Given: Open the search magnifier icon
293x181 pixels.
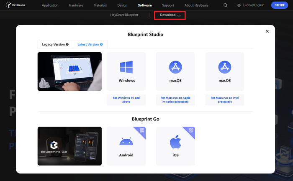Looking at the screenshot, I should click(226, 5).
